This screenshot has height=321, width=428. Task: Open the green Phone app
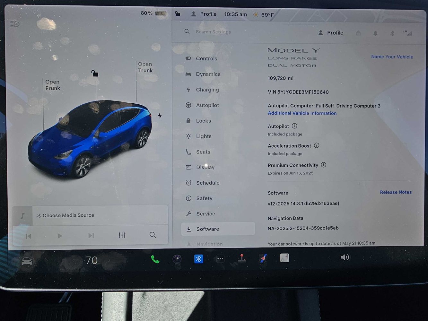155,259
